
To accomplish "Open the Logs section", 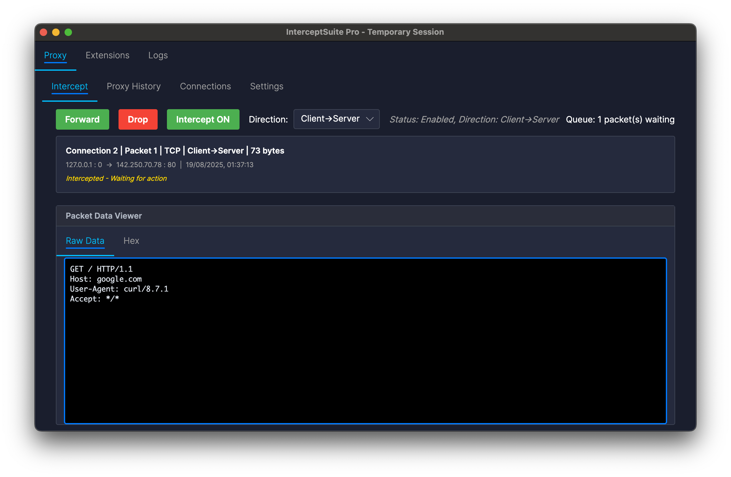I will pyautogui.click(x=158, y=55).
